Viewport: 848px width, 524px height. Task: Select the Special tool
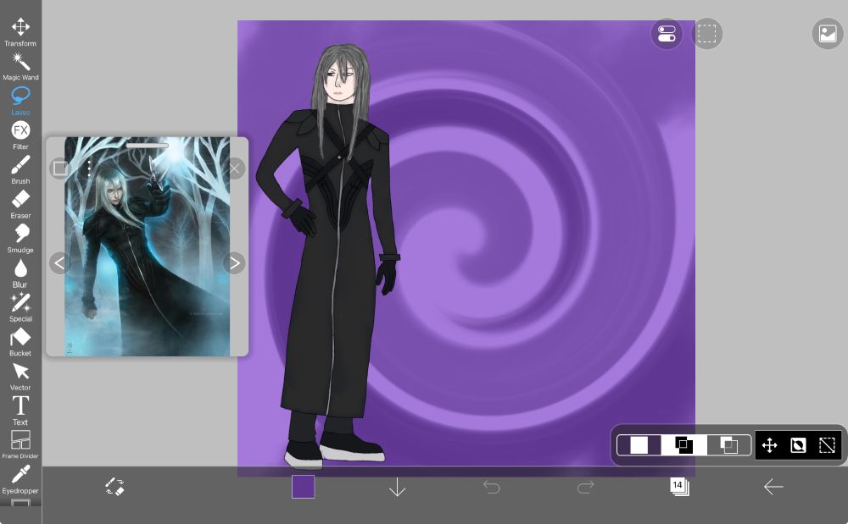pos(20,307)
